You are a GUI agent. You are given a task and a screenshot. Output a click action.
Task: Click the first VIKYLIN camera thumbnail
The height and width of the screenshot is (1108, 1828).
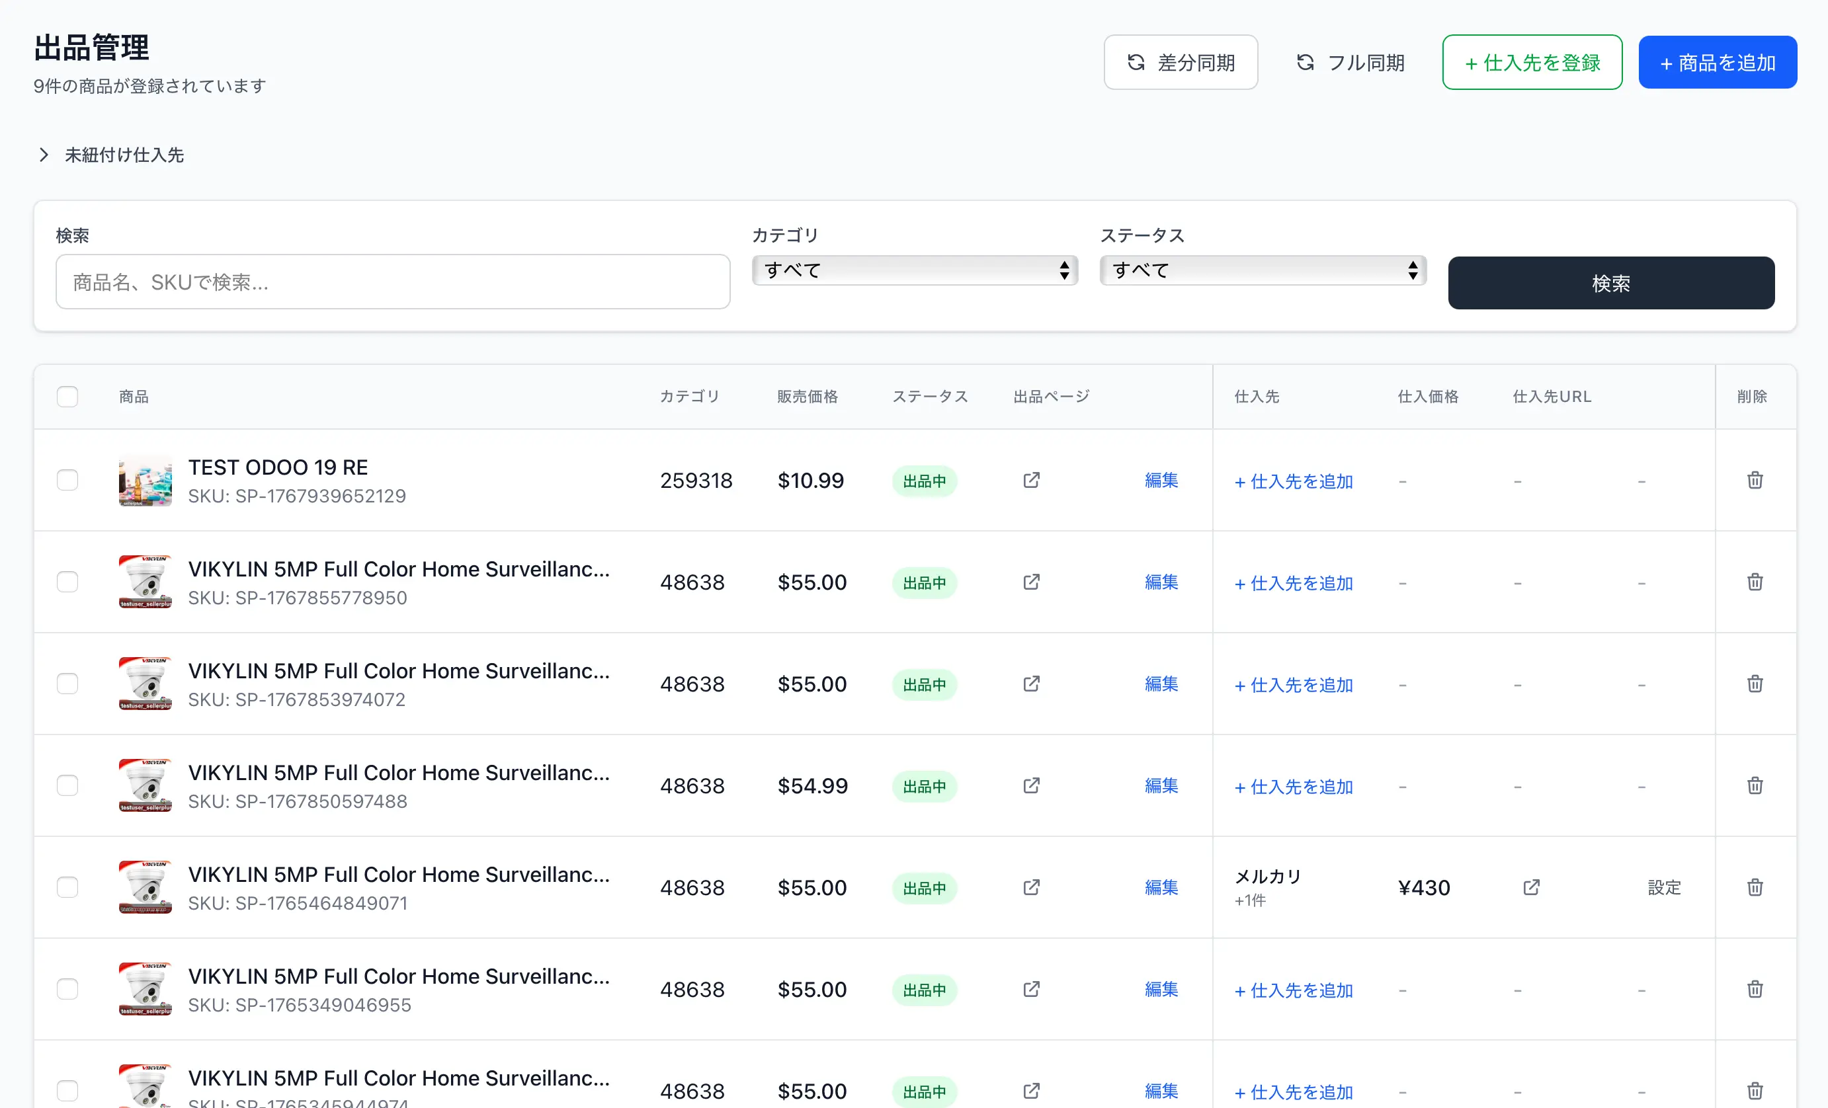(145, 582)
